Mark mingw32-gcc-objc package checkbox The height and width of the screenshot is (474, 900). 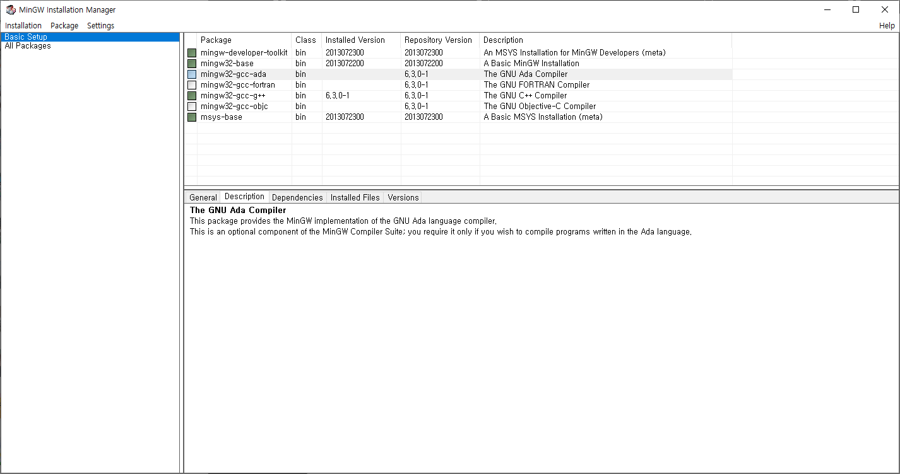pos(192,107)
